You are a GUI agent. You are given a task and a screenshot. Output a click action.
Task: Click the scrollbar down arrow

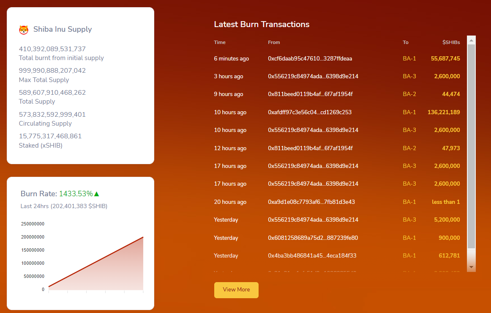471,267
